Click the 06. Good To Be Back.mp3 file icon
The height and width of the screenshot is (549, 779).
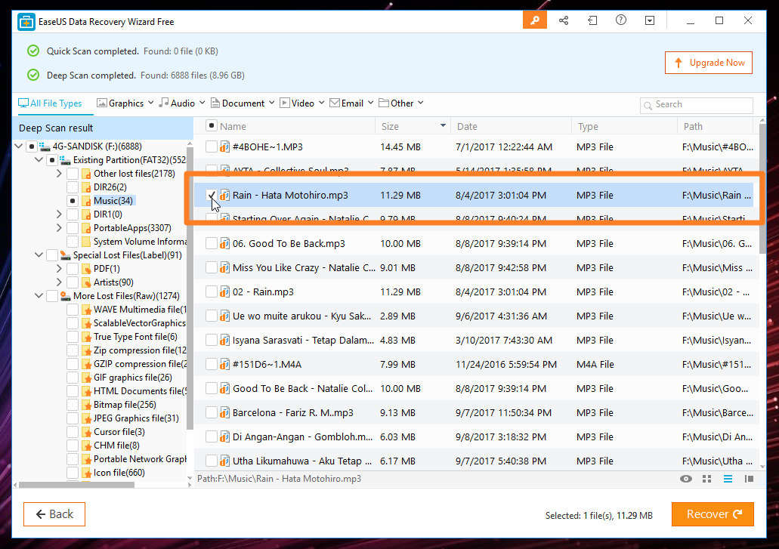225,244
